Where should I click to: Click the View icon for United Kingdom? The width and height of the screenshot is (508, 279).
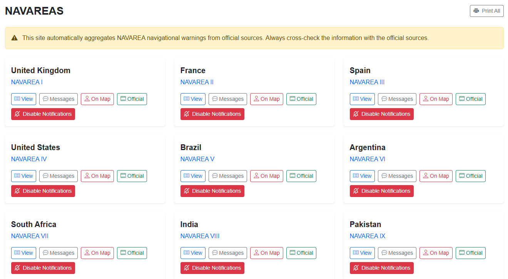[17, 99]
